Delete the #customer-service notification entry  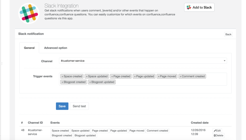pyautogui.click(x=218, y=135)
